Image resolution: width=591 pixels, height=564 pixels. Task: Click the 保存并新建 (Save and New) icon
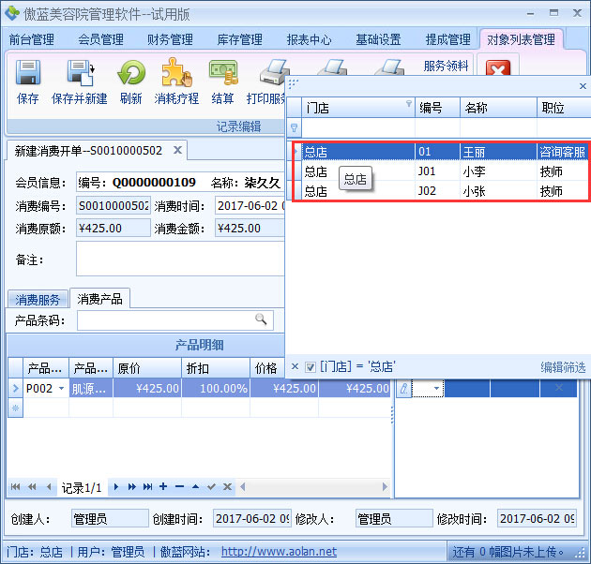point(80,73)
